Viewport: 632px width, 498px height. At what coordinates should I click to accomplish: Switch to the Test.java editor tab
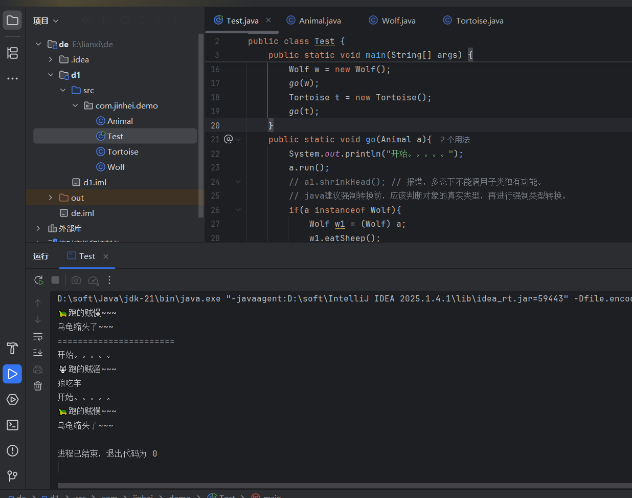(x=242, y=20)
